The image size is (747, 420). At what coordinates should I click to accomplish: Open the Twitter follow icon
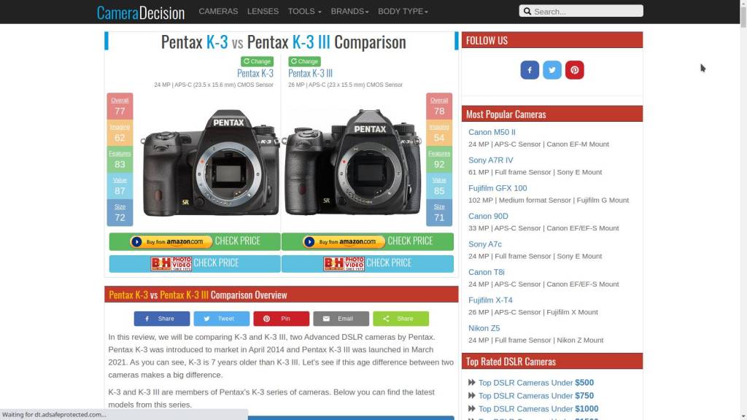click(551, 70)
